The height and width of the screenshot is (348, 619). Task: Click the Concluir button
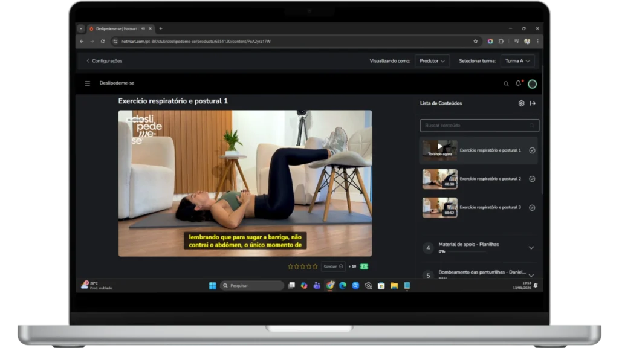(332, 266)
